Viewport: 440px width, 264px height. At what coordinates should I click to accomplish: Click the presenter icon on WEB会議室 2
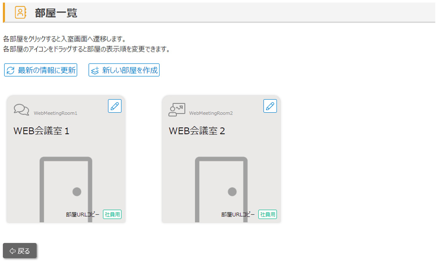[x=177, y=110]
